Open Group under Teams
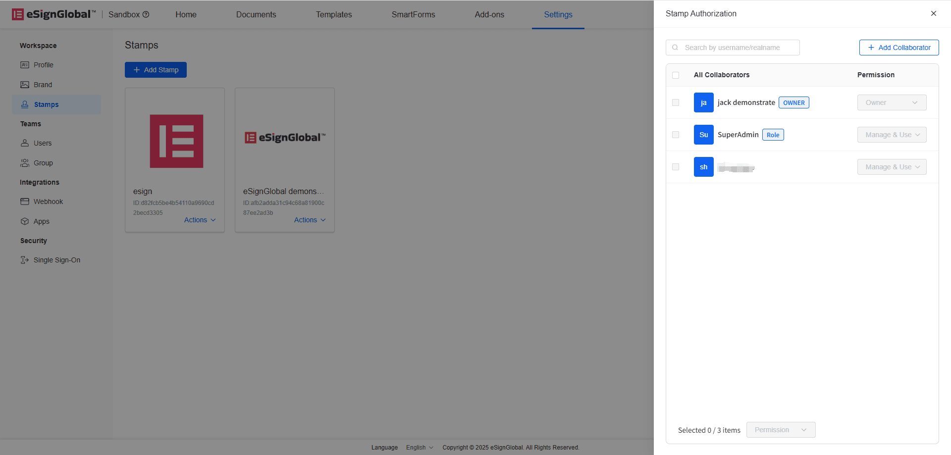The width and height of the screenshot is (951, 455). tap(56, 163)
